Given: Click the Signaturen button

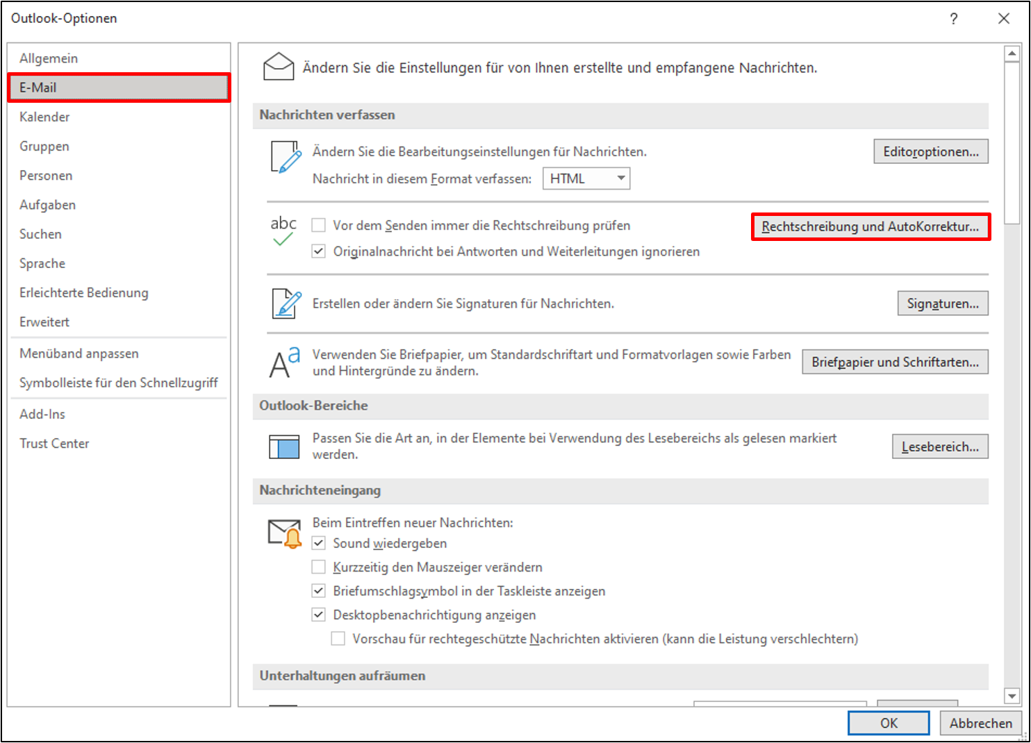Looking at the screenshot, I should (x=943, y=303).
